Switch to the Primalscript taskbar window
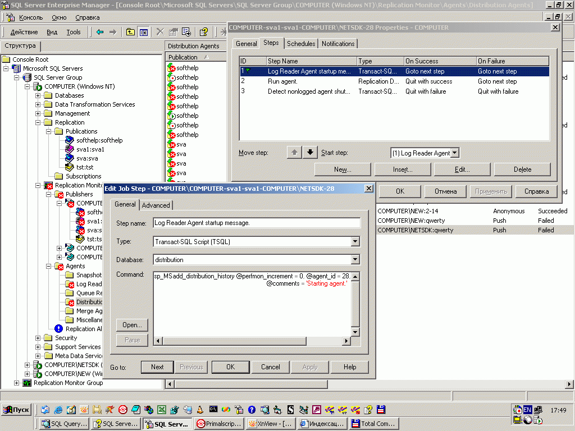 click(220, 424)
